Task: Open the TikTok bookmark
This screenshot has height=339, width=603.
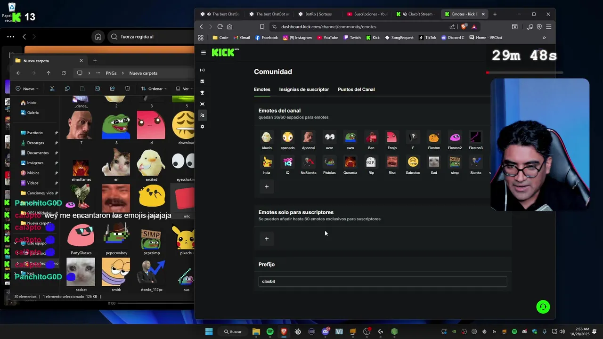Action: click(x=427, y=38)
